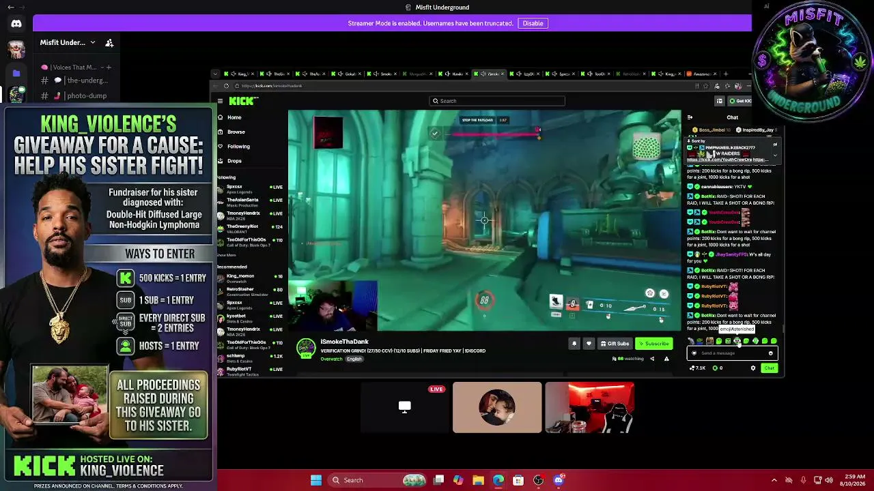Disable Streamer Mode from the banner
874x491 pixels.
pyautogui.click(x=533, y=23)
